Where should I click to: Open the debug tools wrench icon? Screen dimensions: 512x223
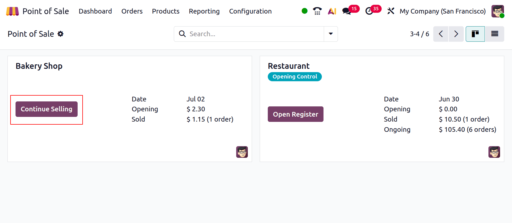pos(391,11)
